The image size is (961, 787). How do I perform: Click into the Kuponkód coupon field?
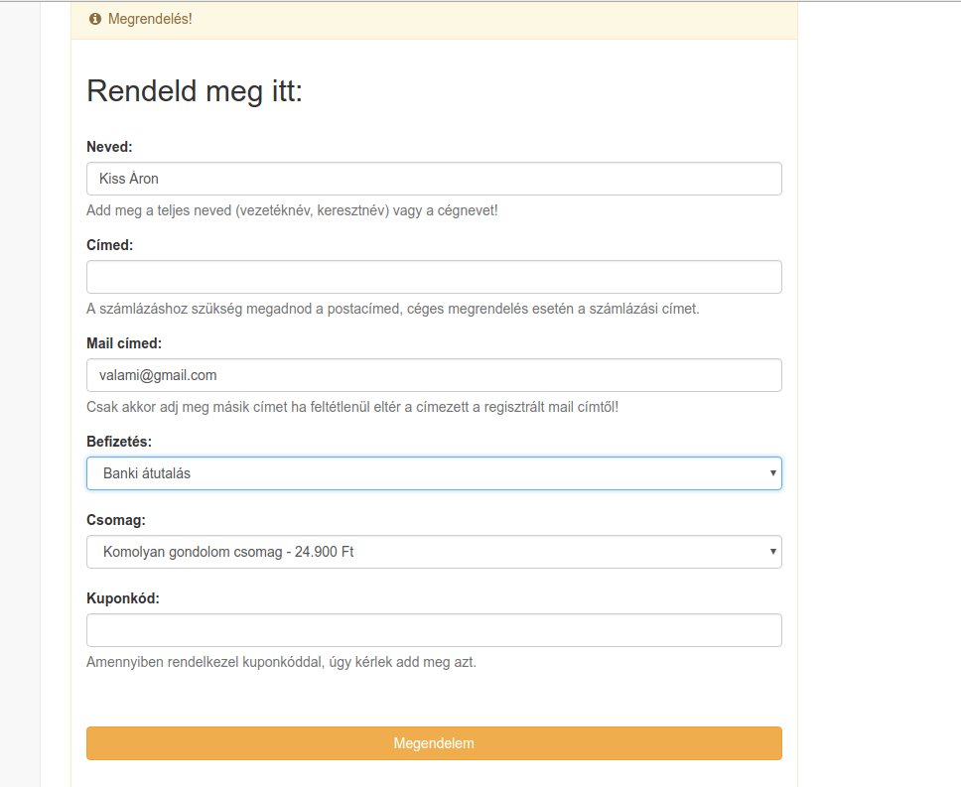click(x=434, y=630)
